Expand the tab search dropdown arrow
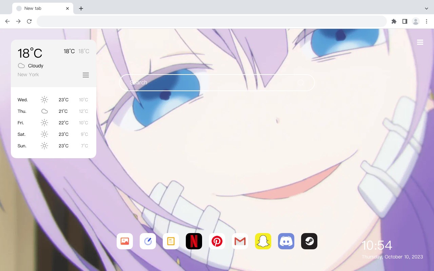 coord(427,8)
